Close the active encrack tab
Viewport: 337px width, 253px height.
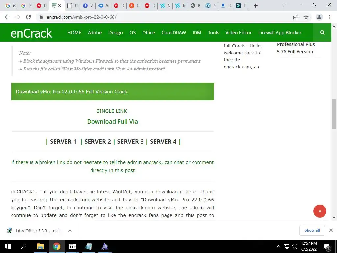(x=60, y=6)
